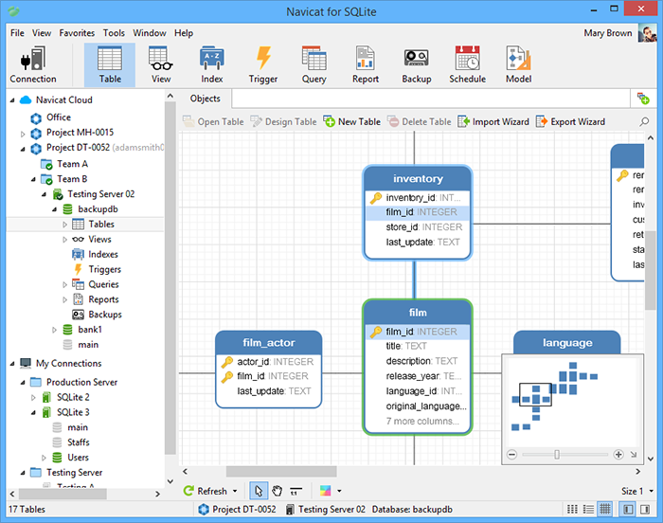Image resolution: width=663 pixels, height=523 pixels.
Task: Open the Window menu
Action: tap(150, 33)
